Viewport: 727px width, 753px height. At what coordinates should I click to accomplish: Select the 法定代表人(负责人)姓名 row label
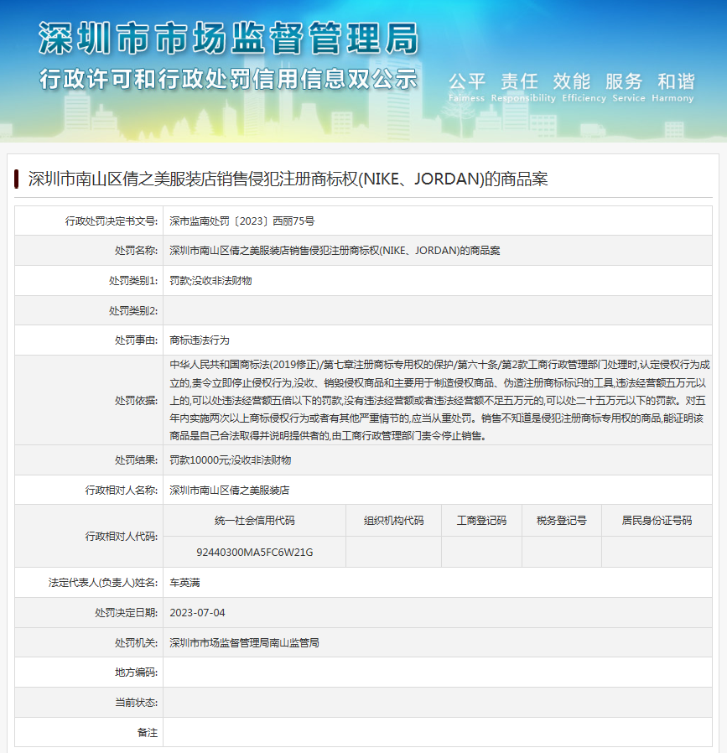[103, 583]
